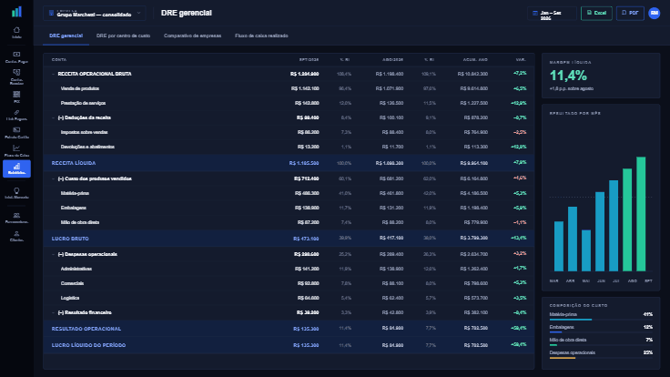Open the PIX QR code icon
The width and height of the screenshot is (670, 377).
(x=16, y=97)
